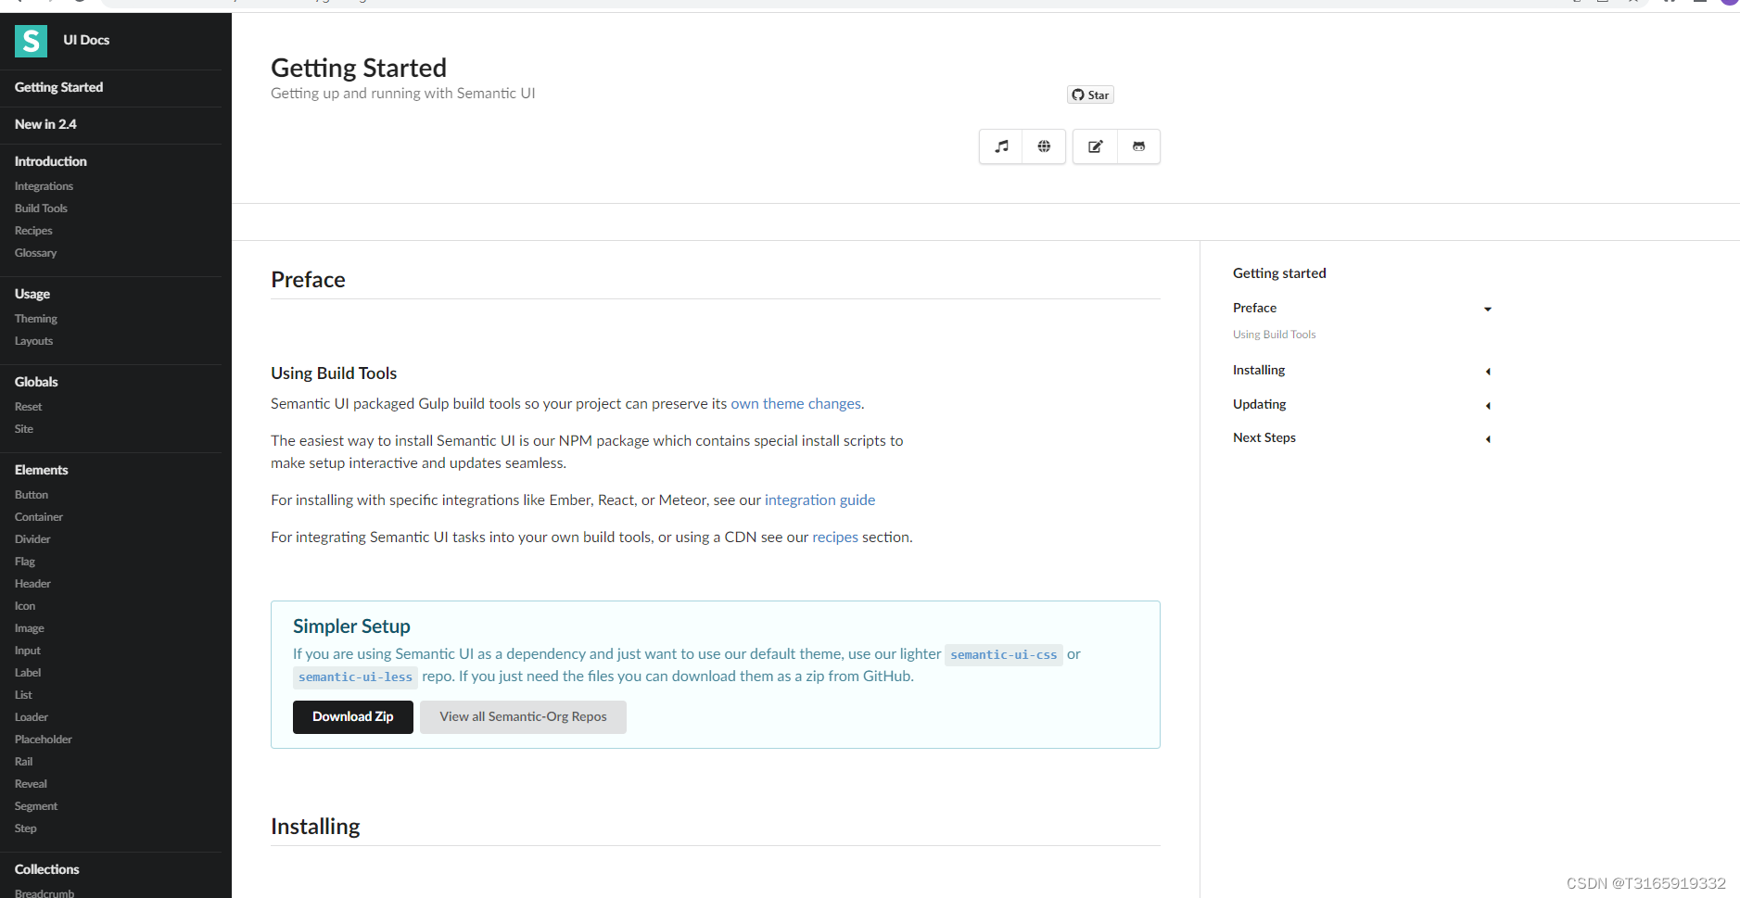Screen dimensions: 1740x898
Task: Open the Segment element docs
Action: [36, 806]
